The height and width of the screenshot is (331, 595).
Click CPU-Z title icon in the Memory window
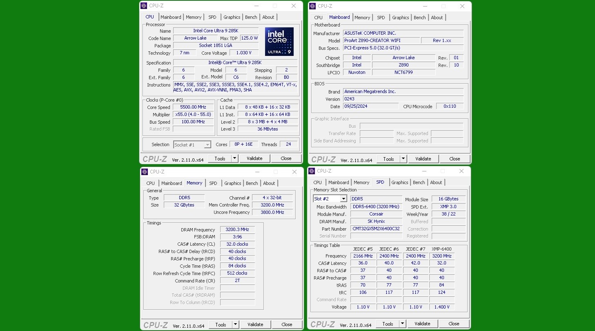[x=145, y=172]
